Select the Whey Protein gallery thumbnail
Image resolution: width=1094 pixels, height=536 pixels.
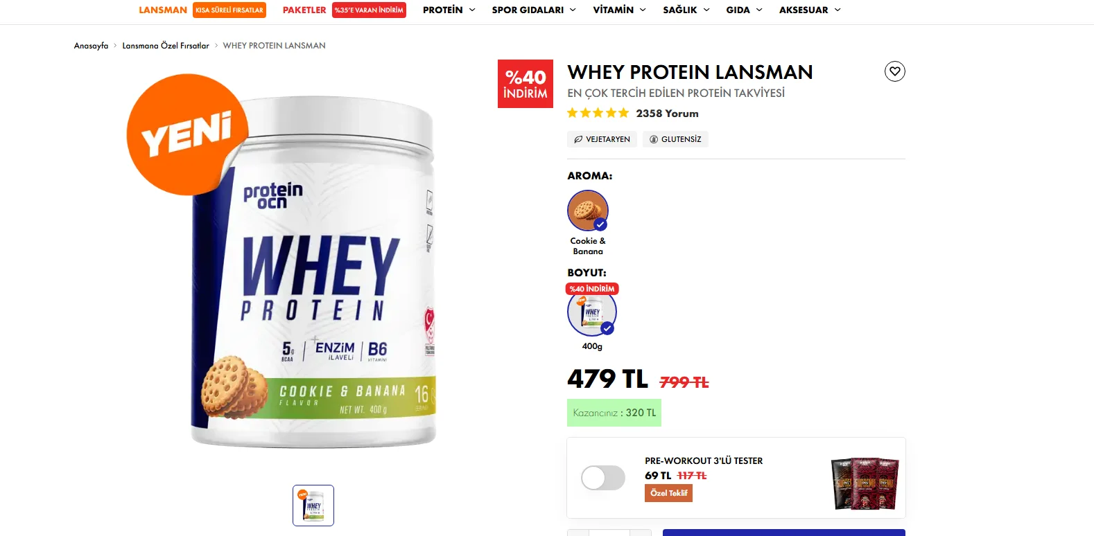tap(313, 506)
